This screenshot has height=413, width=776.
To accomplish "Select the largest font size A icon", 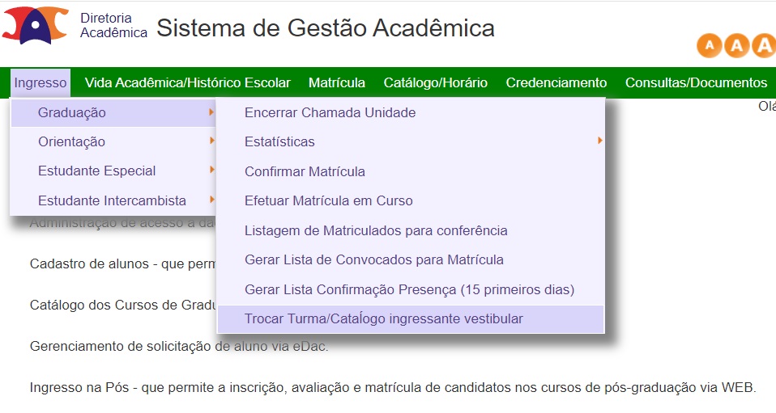I will tap(764, 46).
